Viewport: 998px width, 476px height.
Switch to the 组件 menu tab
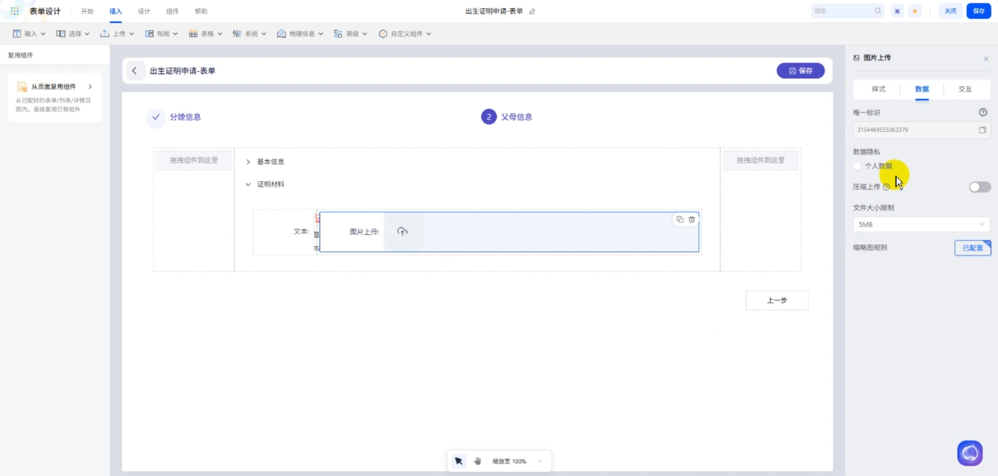[173, 11]
